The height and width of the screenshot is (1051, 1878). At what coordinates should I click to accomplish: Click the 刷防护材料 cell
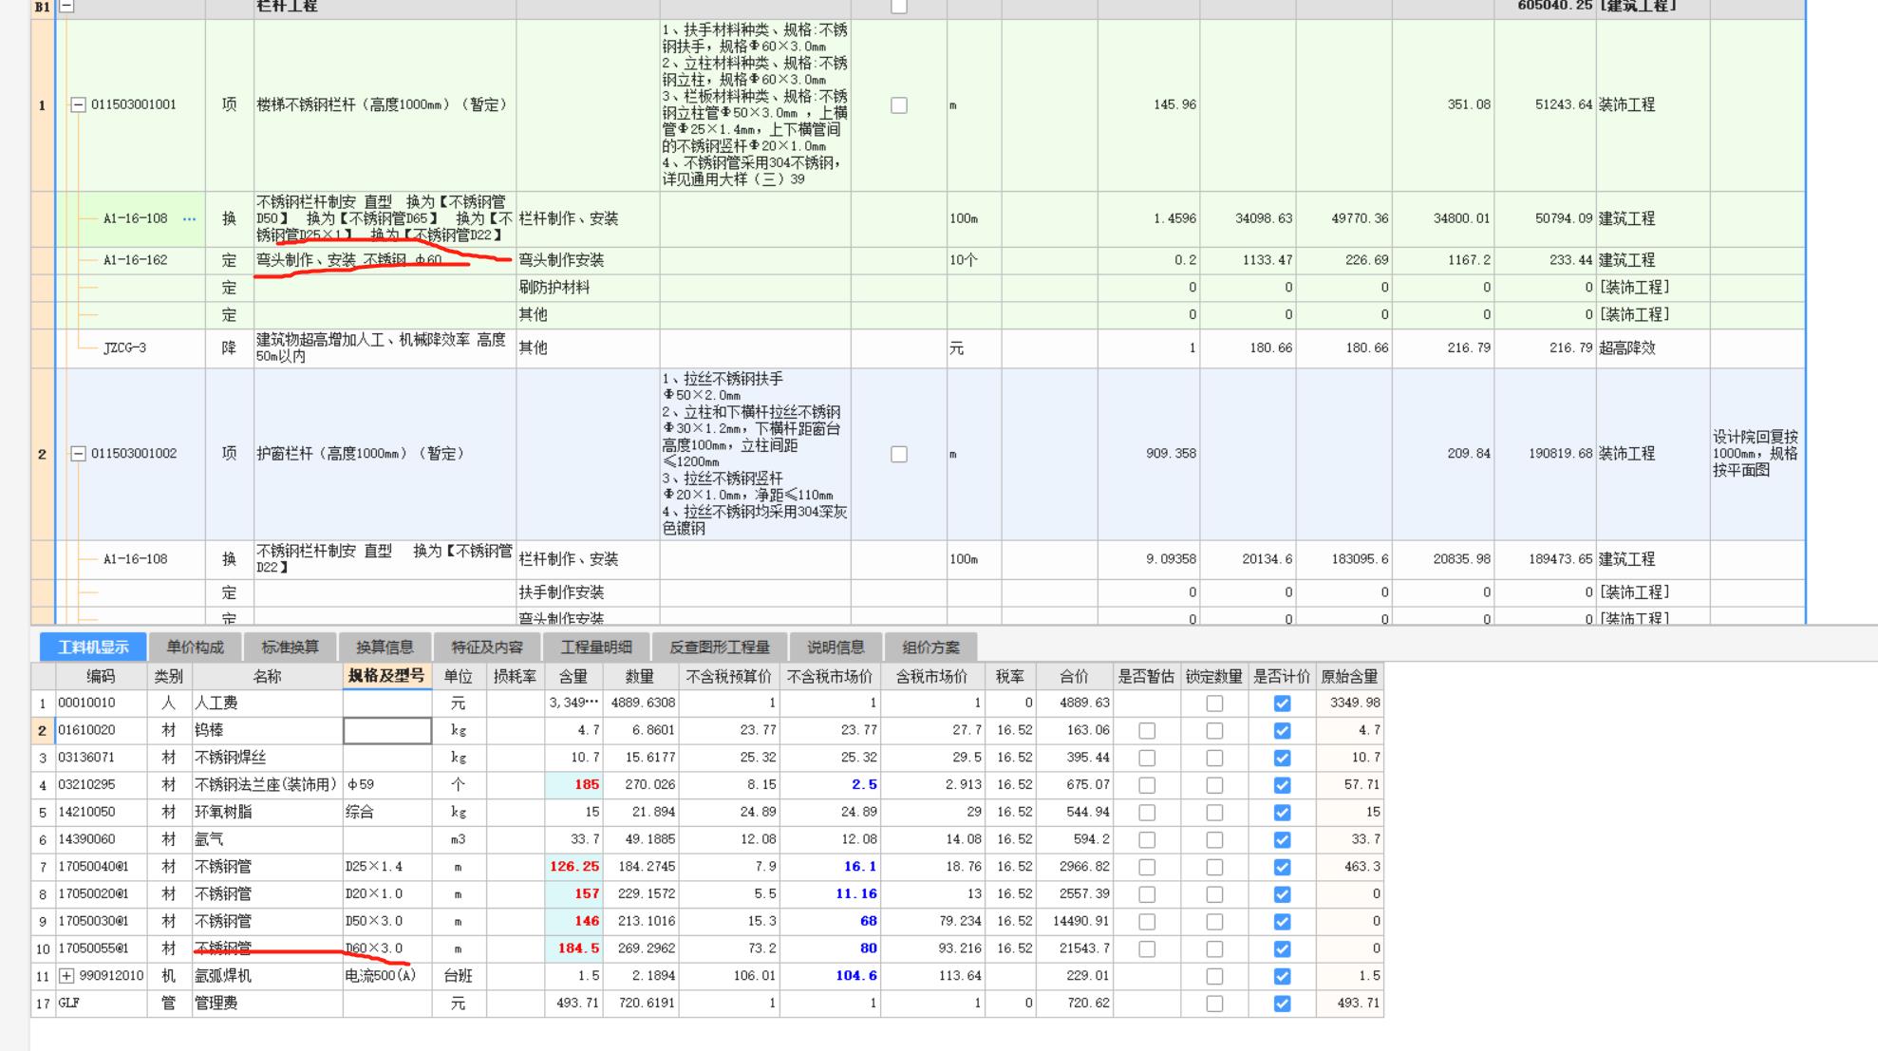click(588, 288)
